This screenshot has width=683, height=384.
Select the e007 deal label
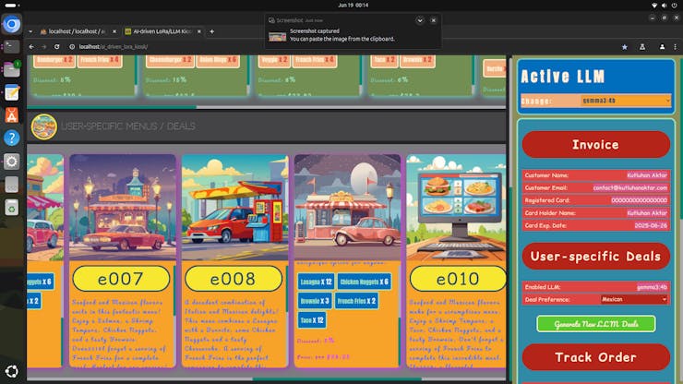tap(121, 279)
